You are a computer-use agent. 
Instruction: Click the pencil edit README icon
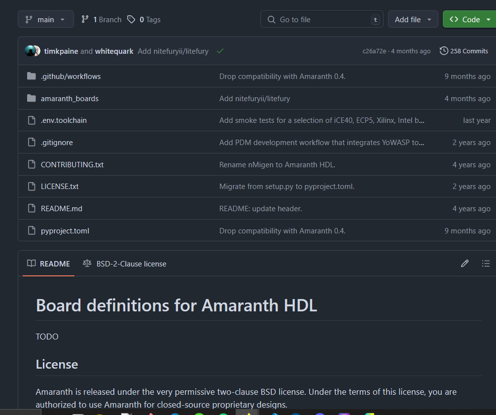pyautogui.click(x=464, y=264)
